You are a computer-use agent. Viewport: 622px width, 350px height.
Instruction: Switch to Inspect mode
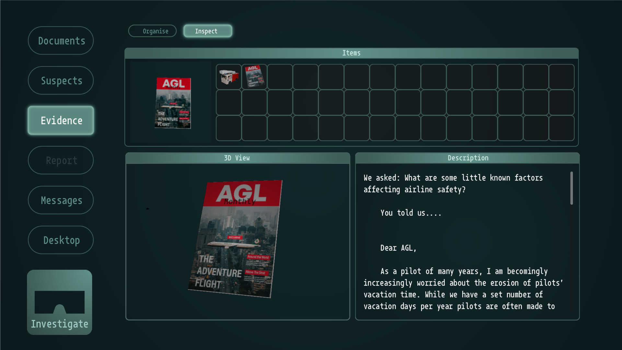[208, 31]
